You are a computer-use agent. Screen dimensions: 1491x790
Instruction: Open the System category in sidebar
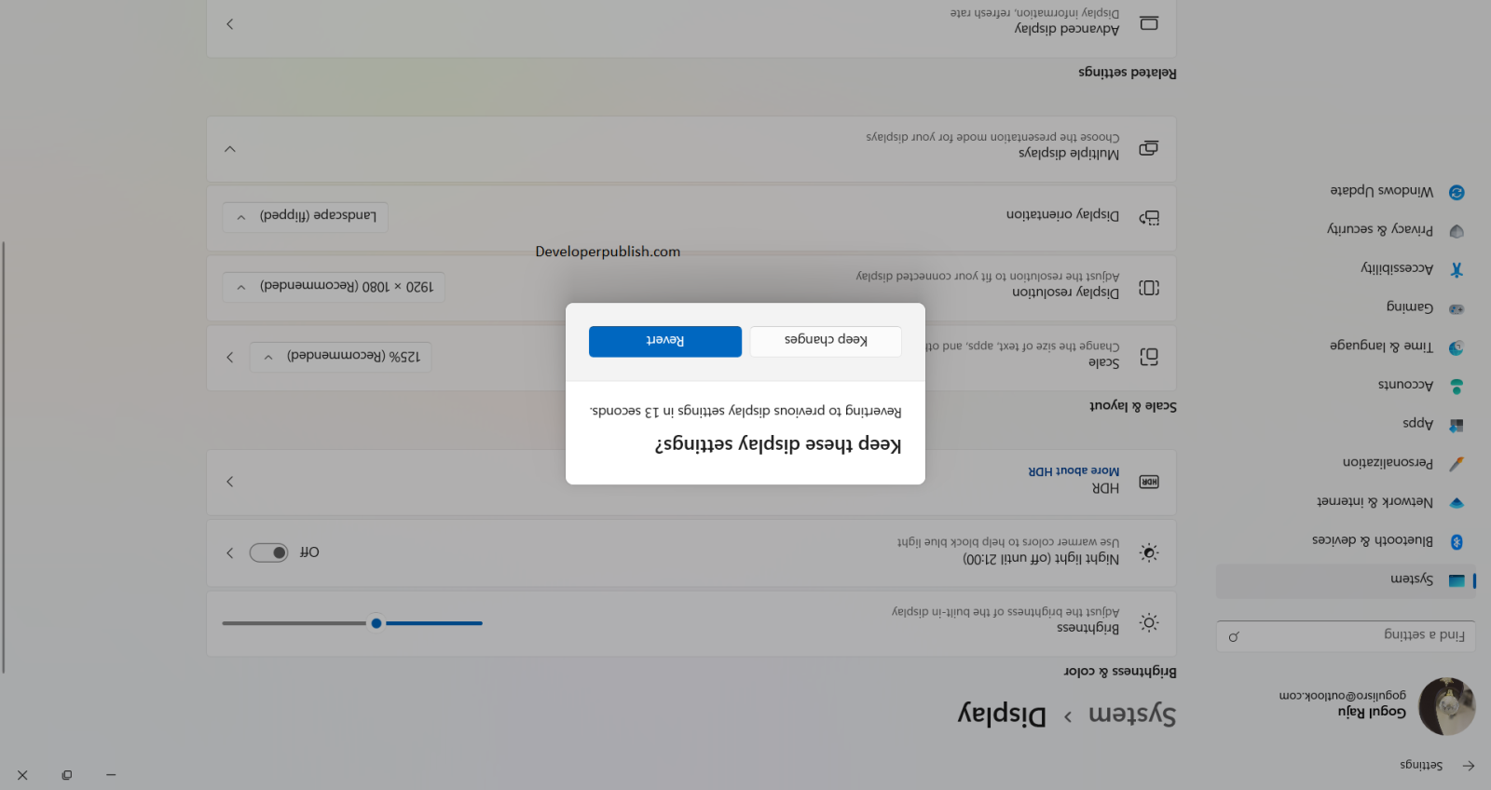[x=1346, y=580]
